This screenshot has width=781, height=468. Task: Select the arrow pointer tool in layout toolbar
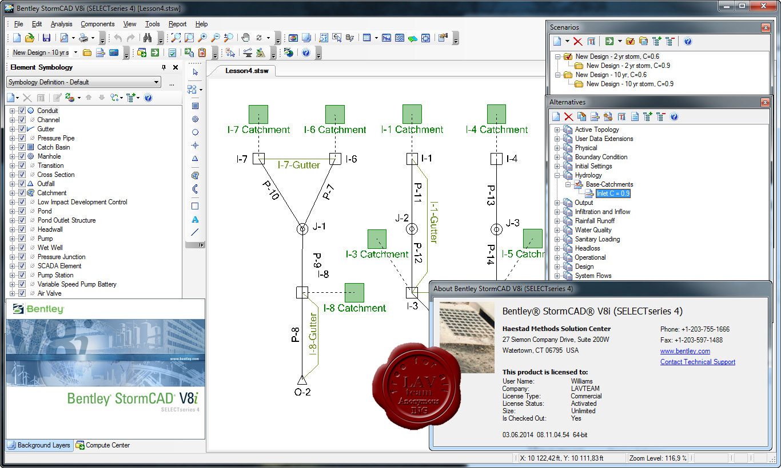pos(196,72)
